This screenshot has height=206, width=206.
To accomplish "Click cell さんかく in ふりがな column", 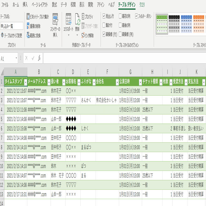I will click(x=88, y=100).
